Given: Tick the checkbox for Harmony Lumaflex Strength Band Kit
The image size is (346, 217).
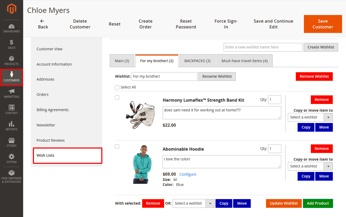Looking at the screenshot, I should [117, 97].
